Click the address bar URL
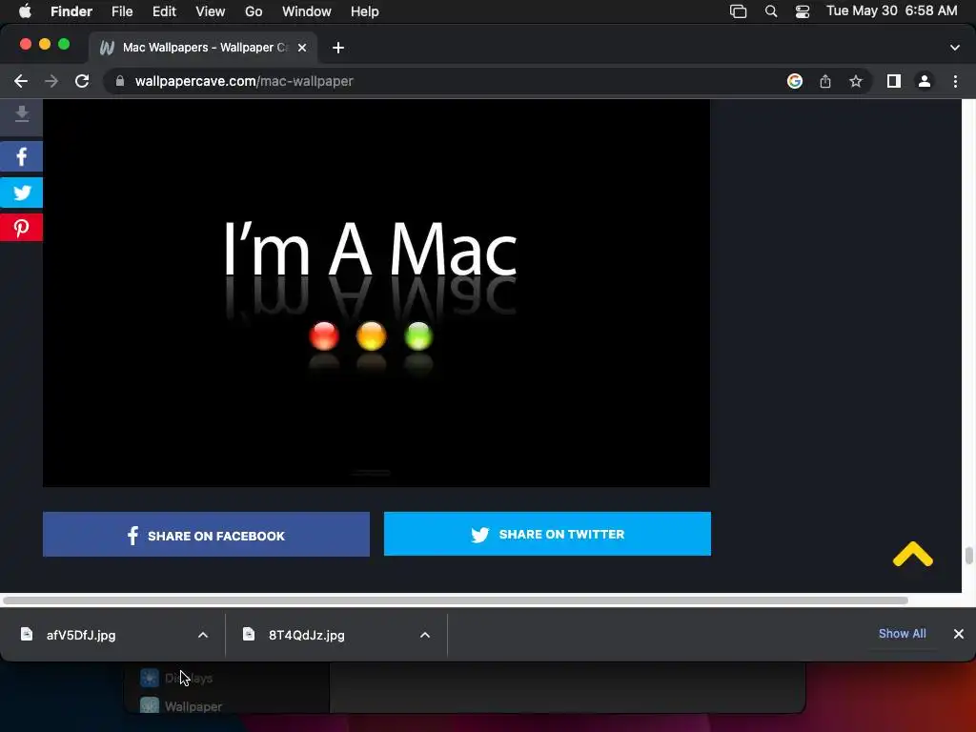The height and width of the screenshot is (732, 976). click(244, 82)
